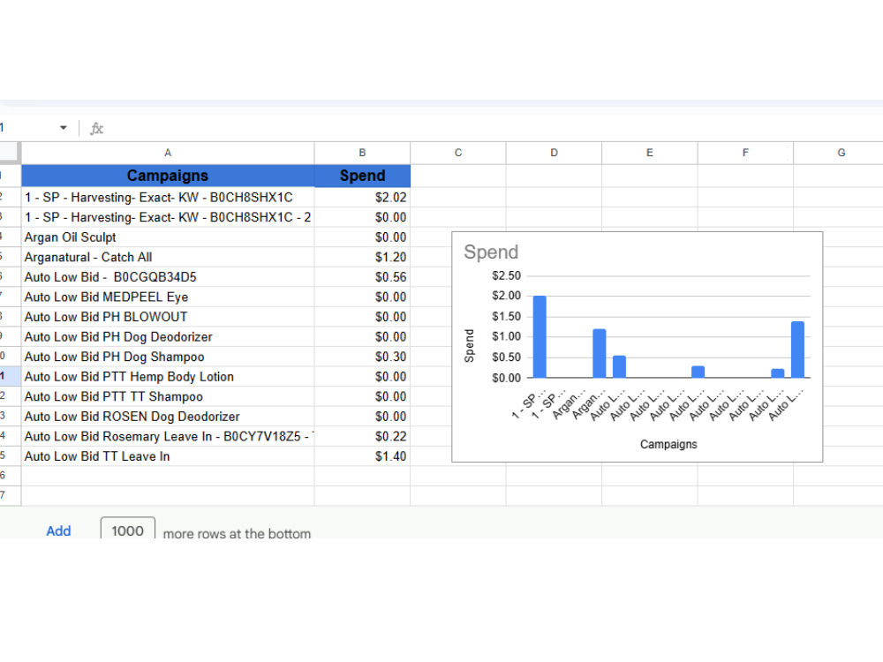Screen dimensions: 883x662
Task: Select the Auto Low Bid TT Leave In cell
Action: click(168, 456)
